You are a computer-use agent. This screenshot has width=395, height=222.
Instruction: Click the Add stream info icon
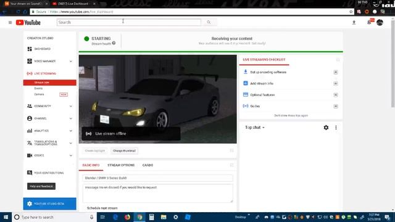(246, 83)
